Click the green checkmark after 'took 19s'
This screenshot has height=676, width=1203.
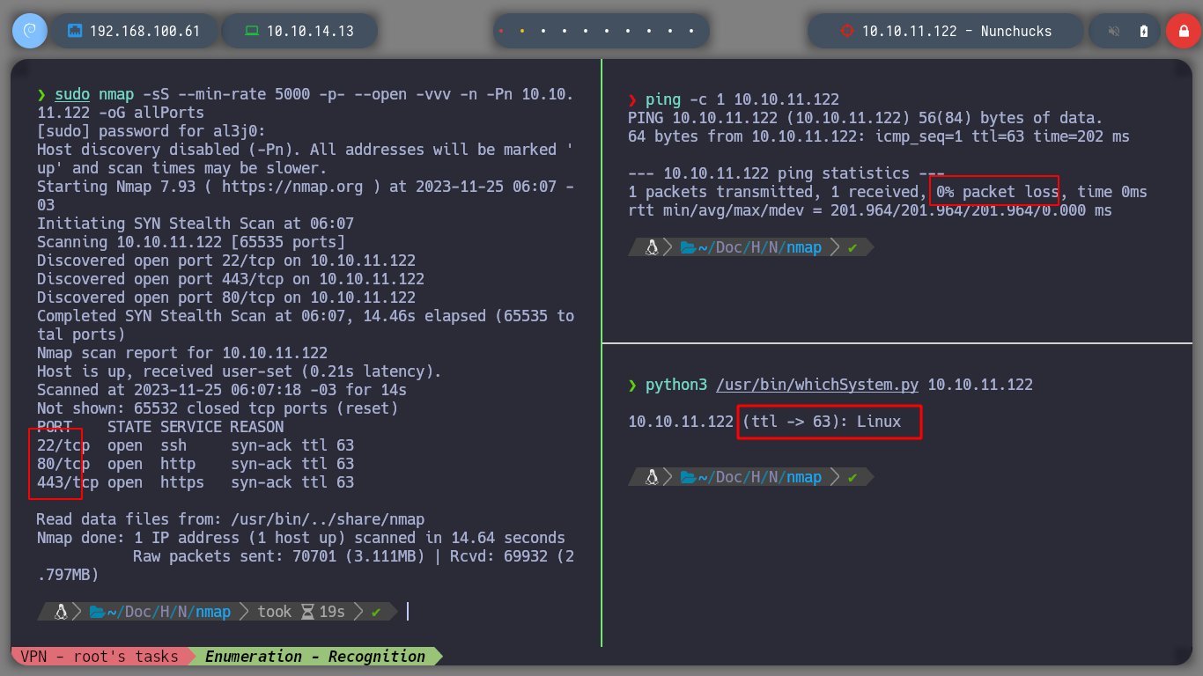coord(376,612)
